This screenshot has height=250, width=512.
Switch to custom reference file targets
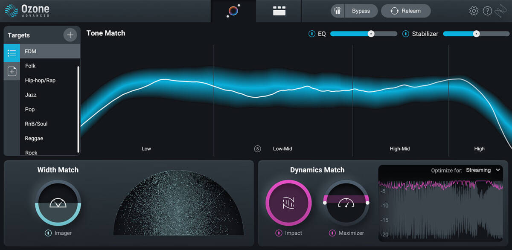tap(12, 71)
